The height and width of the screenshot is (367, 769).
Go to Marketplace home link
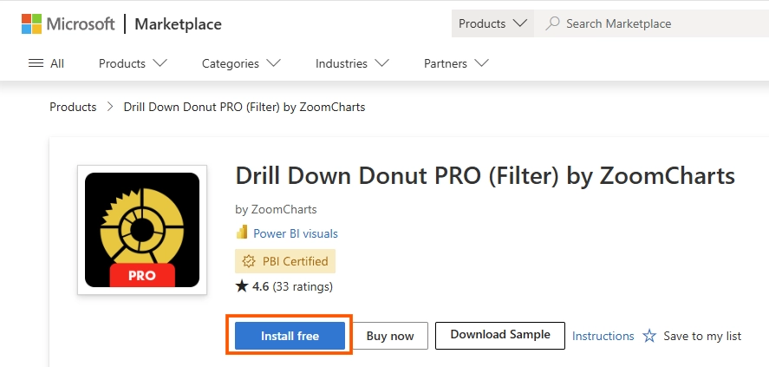point(178,24)
